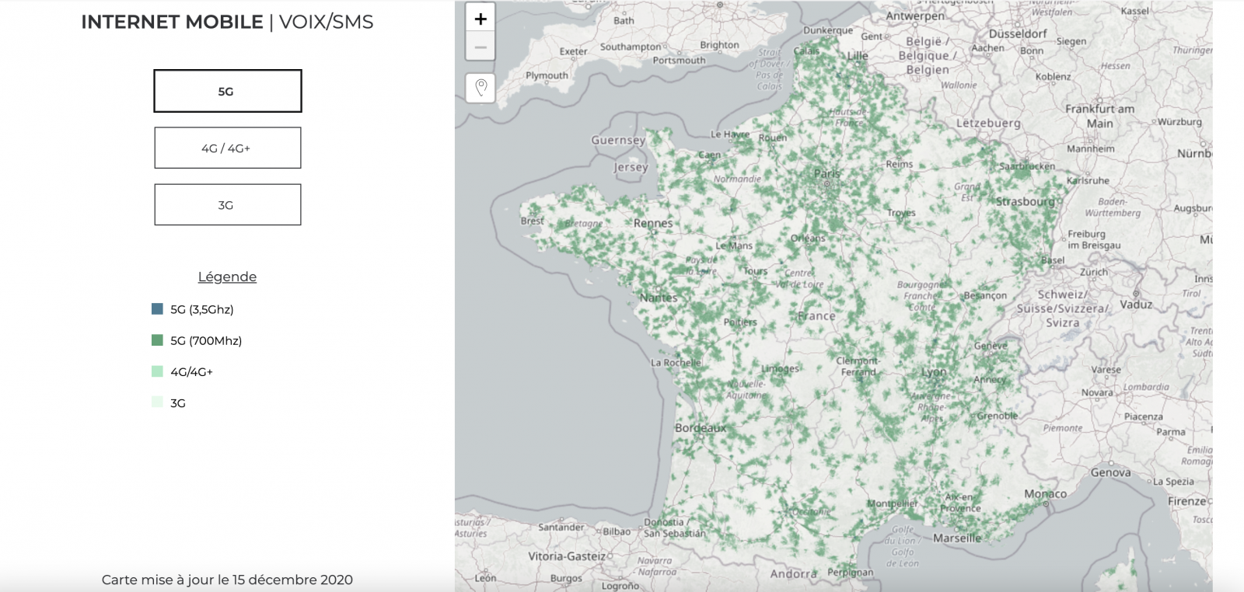Select the 4G / 4G+ coverage button

228,148
